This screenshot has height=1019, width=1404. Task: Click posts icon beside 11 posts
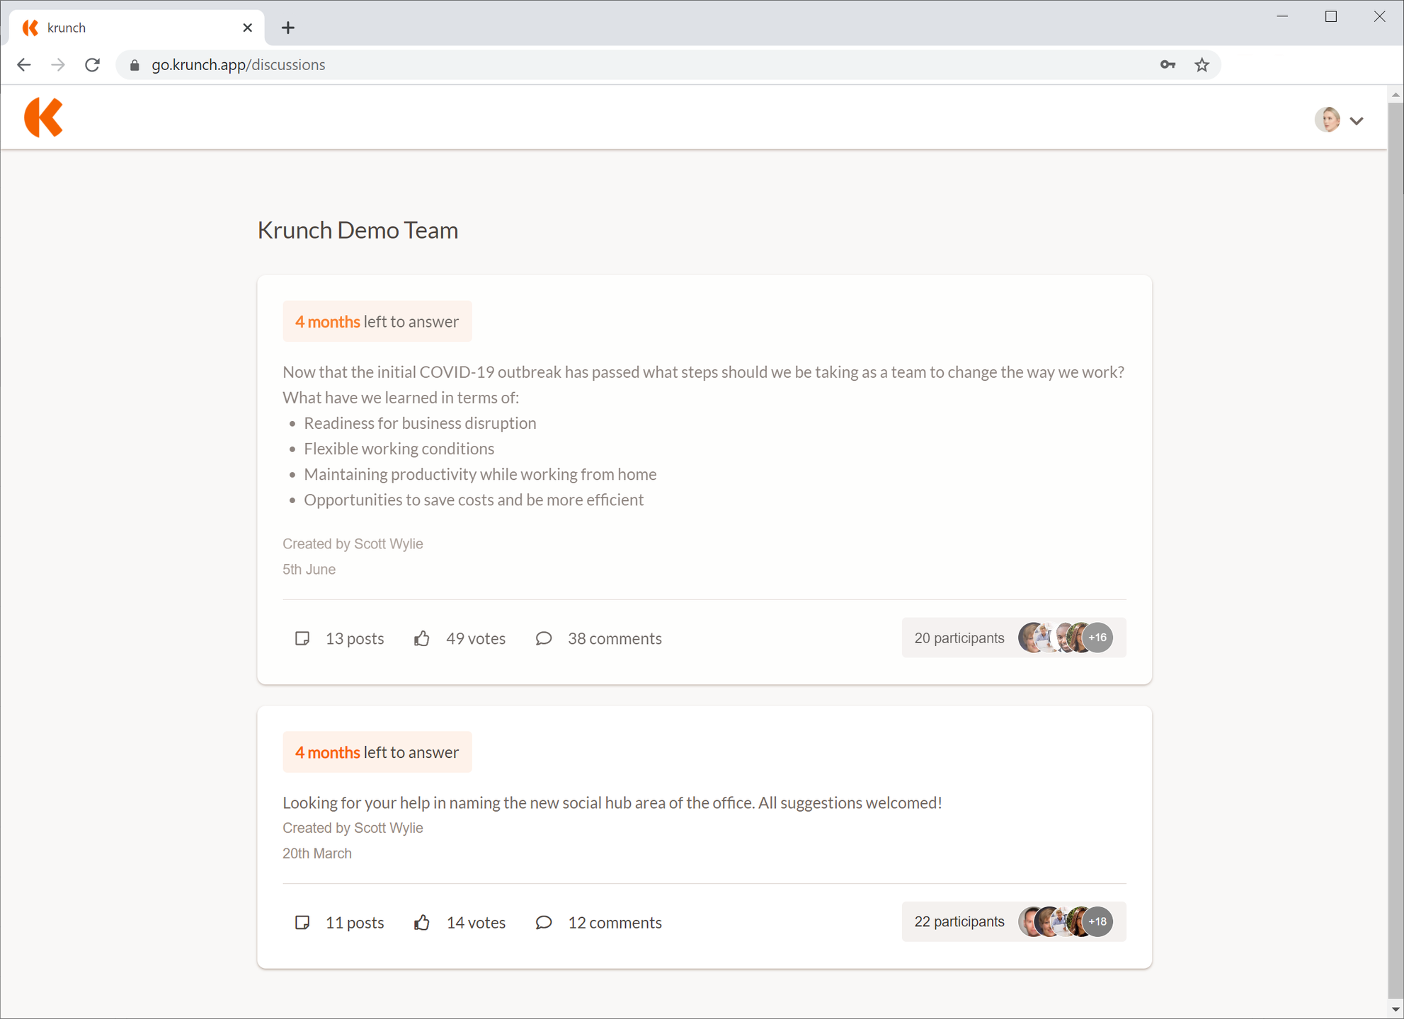(x=302, y=923)
